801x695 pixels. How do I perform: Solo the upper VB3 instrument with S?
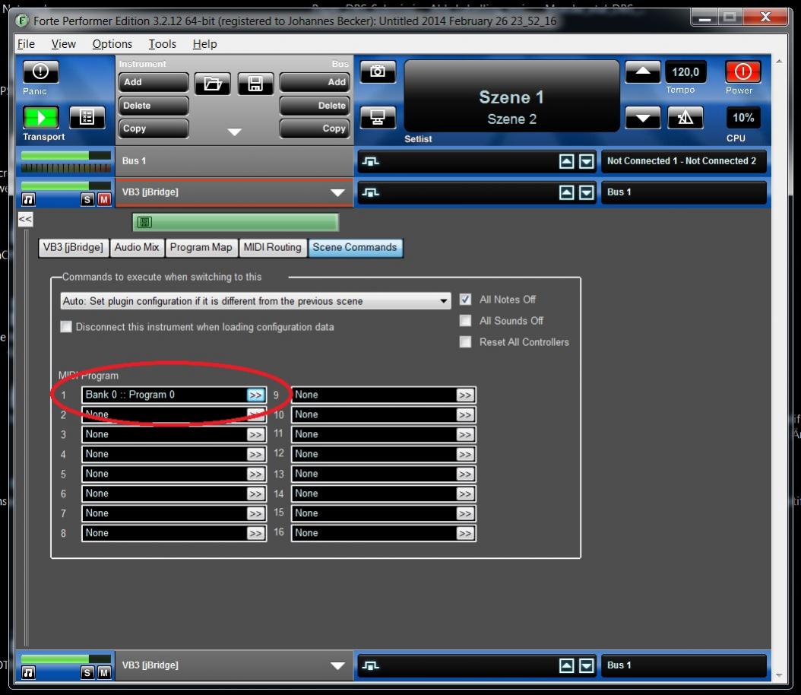pyautogui.click(x=87, y=199)
